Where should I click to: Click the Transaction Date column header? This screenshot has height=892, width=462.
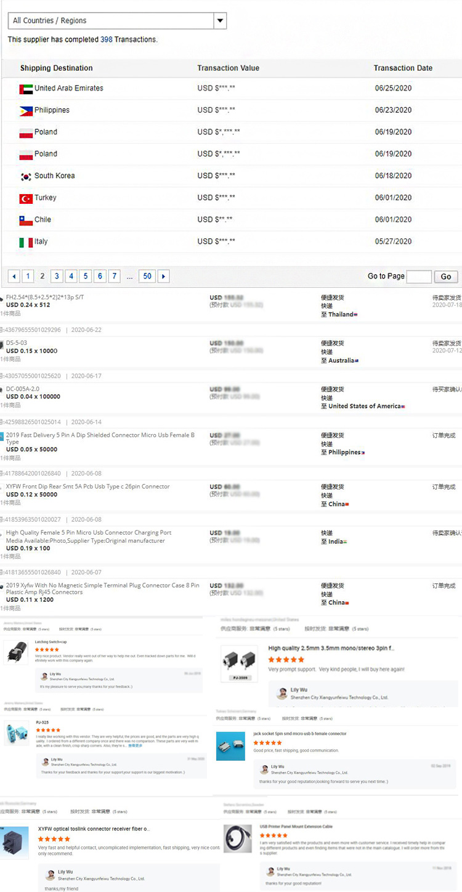[x=403, y=68]
